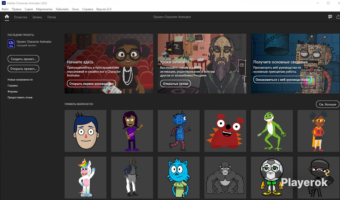Click the Проект Character Animator recent project name

coord(34,42)
